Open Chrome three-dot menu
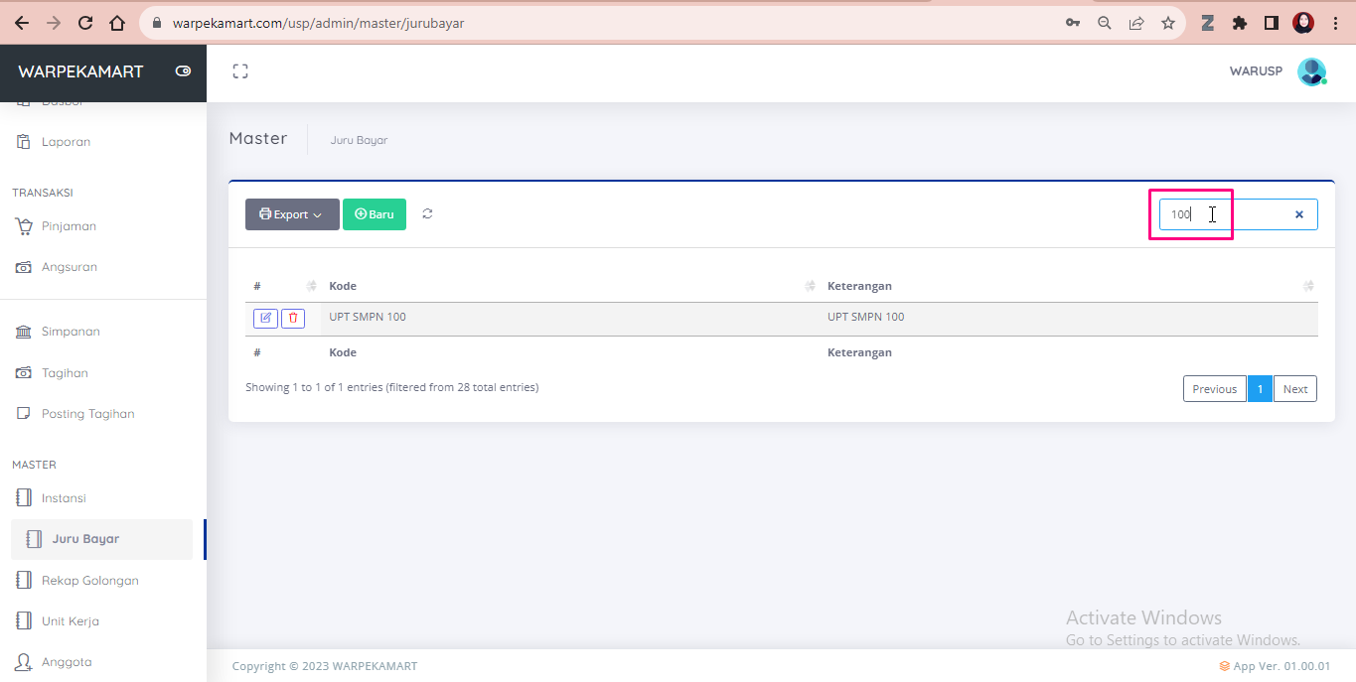Screen dimensions: 1356x682 [x=1335, y=23]
